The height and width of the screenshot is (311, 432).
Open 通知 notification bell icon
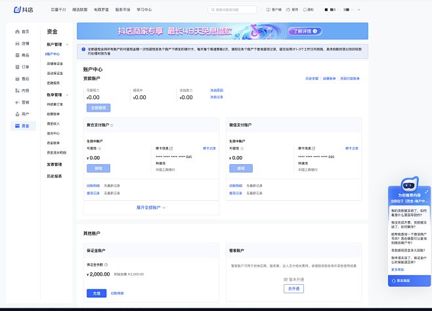(305, 10)
